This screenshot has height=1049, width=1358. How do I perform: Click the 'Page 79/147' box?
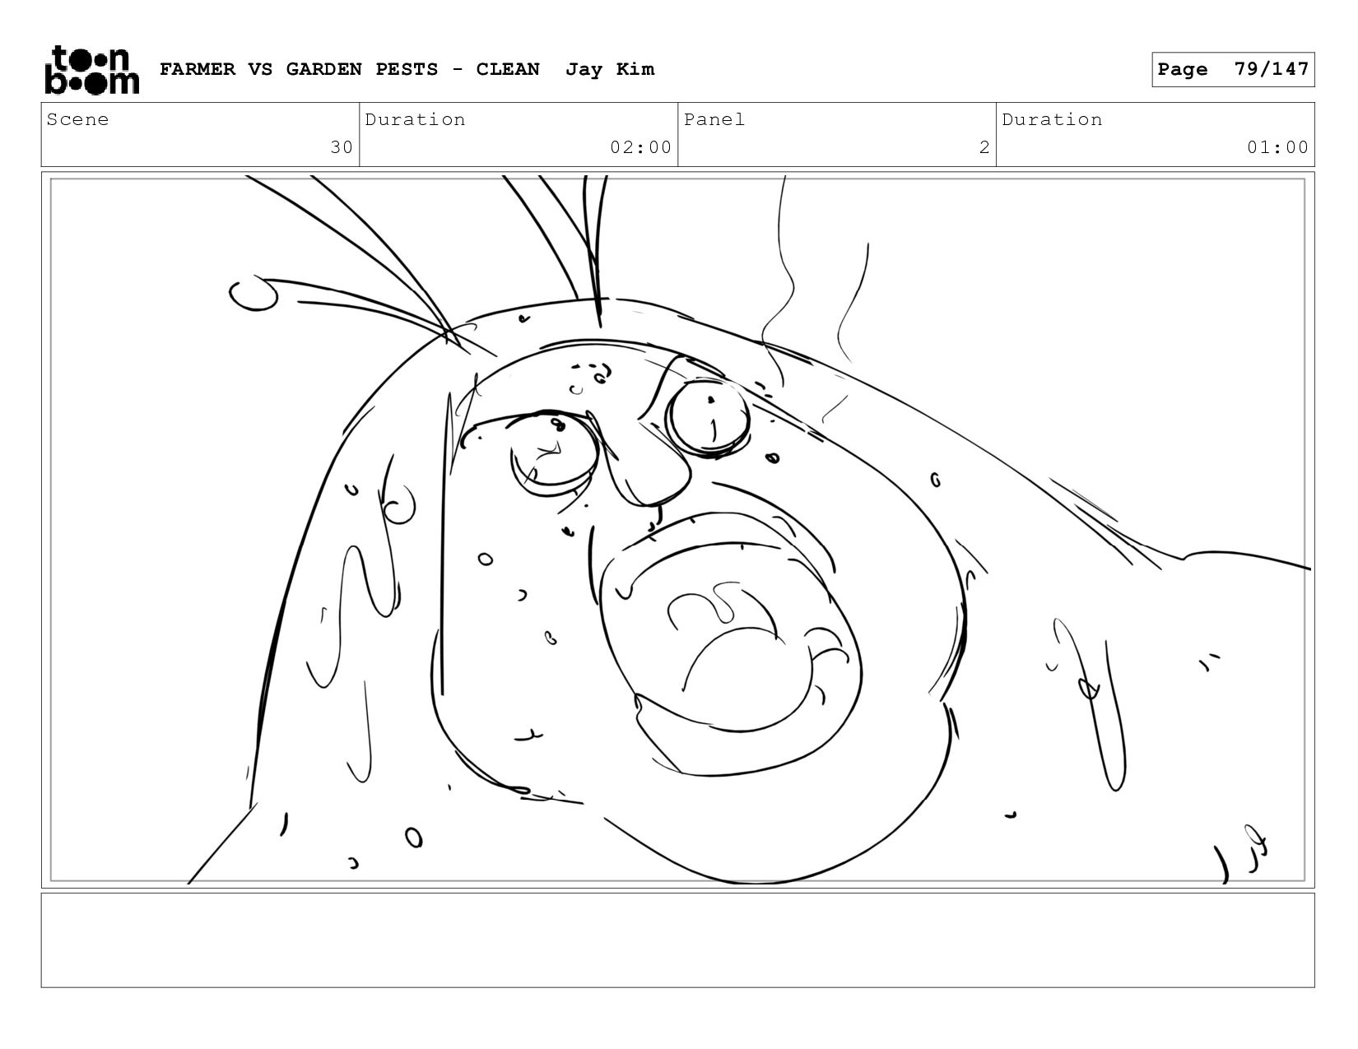click(1233, 69)
